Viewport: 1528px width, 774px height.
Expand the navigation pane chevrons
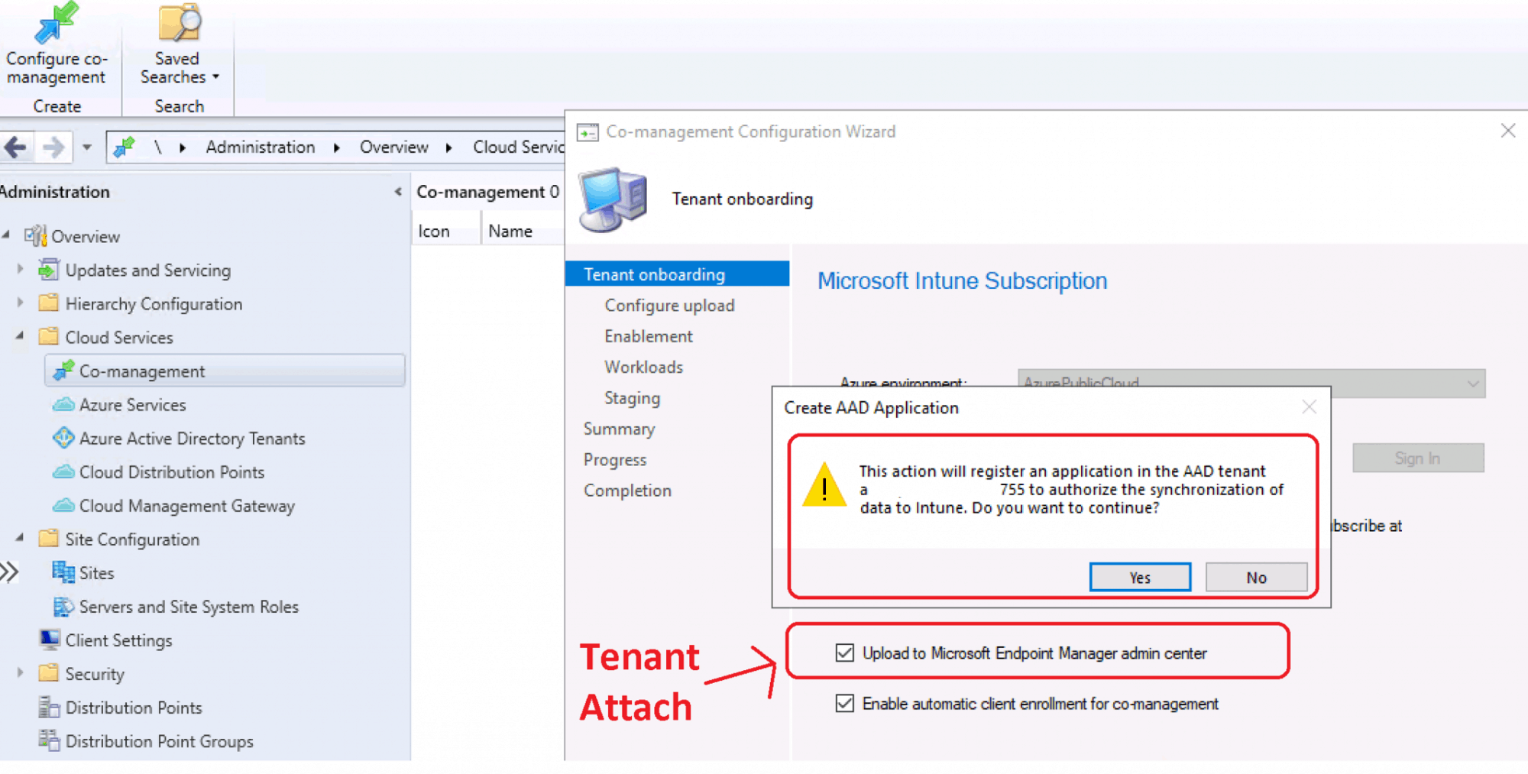[9, 572]
